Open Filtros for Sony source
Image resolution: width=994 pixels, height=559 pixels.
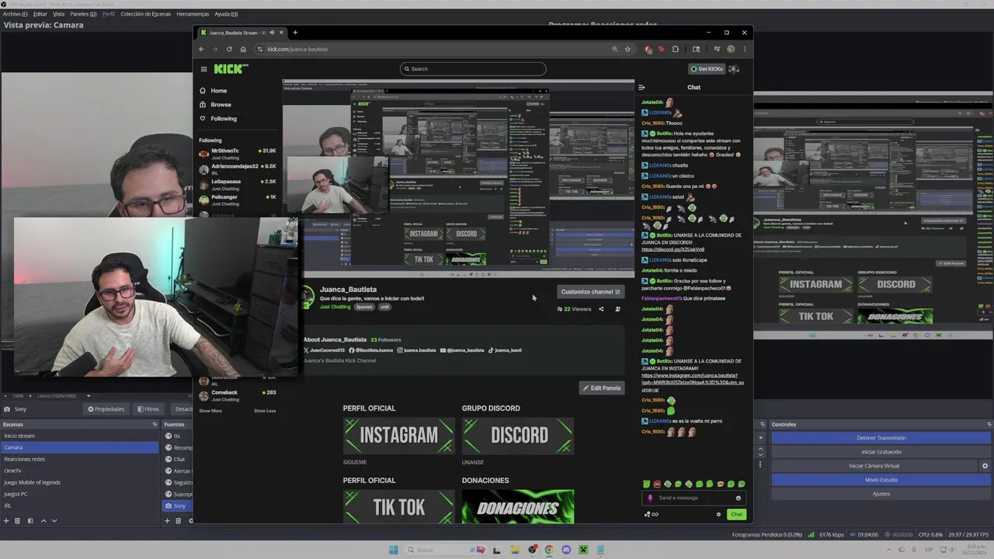pyautogui.click(x=148, y=409)
